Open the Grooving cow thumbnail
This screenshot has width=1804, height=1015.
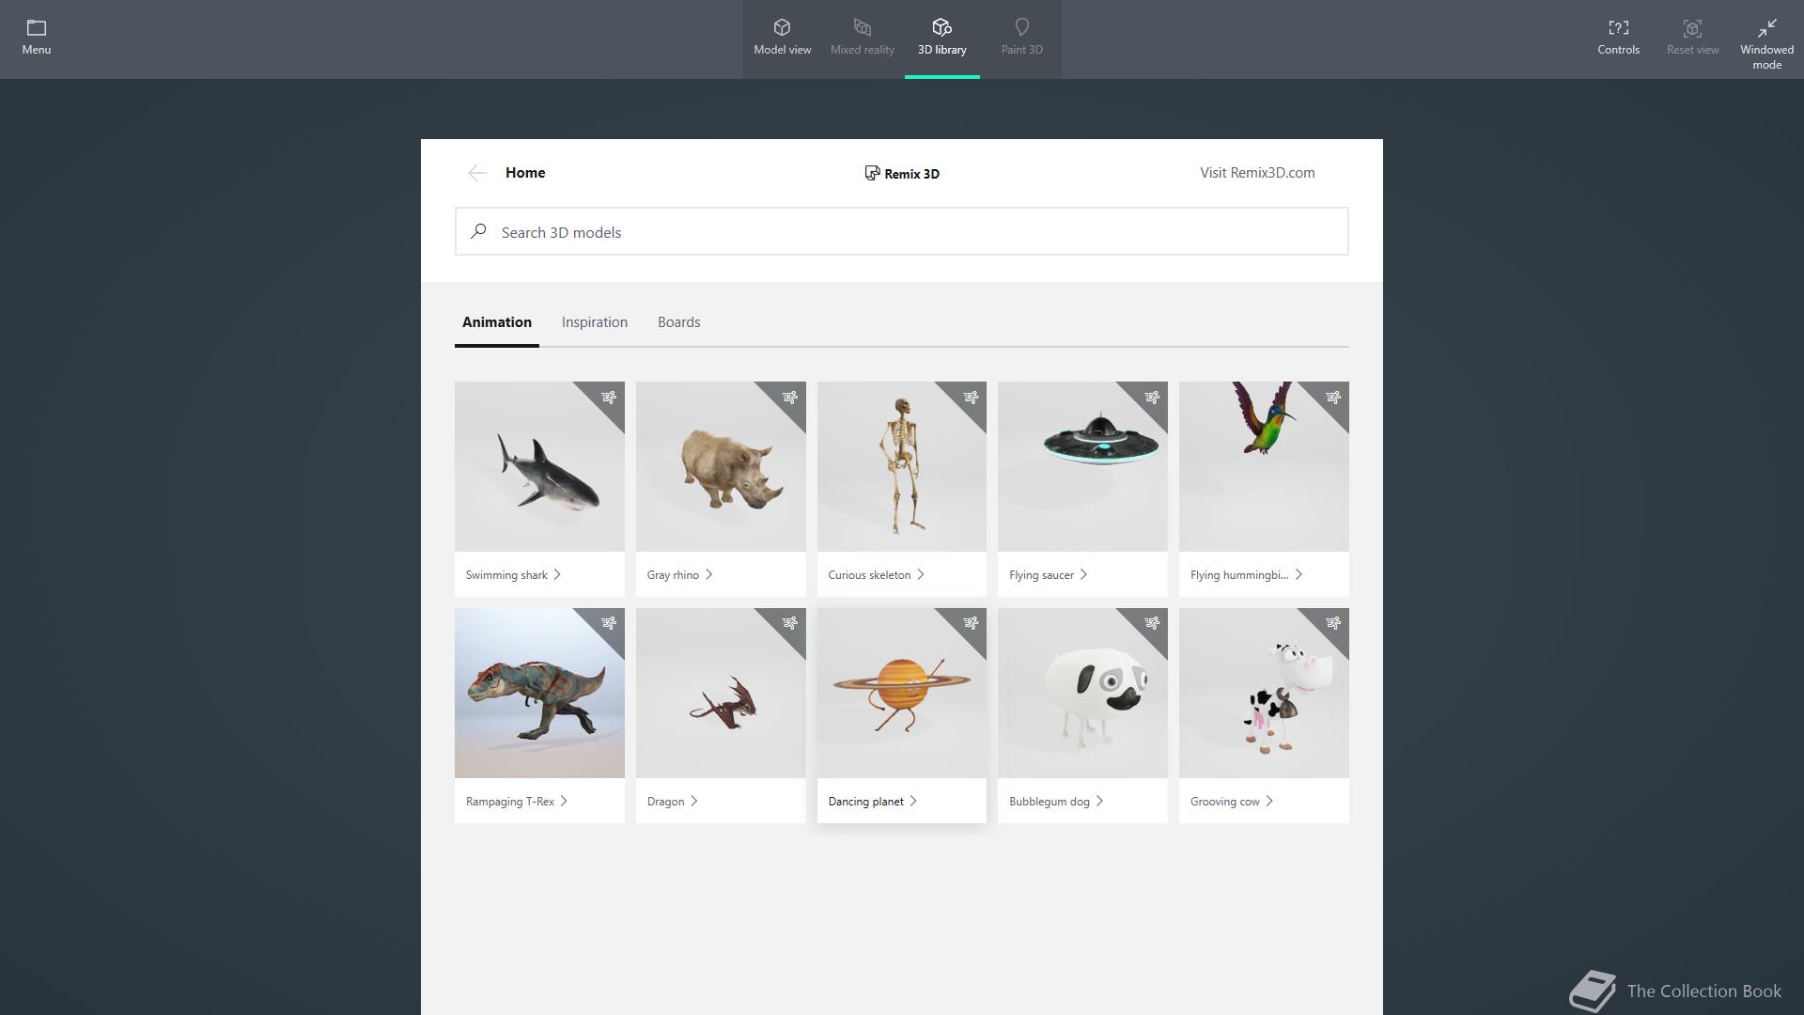1264,693
